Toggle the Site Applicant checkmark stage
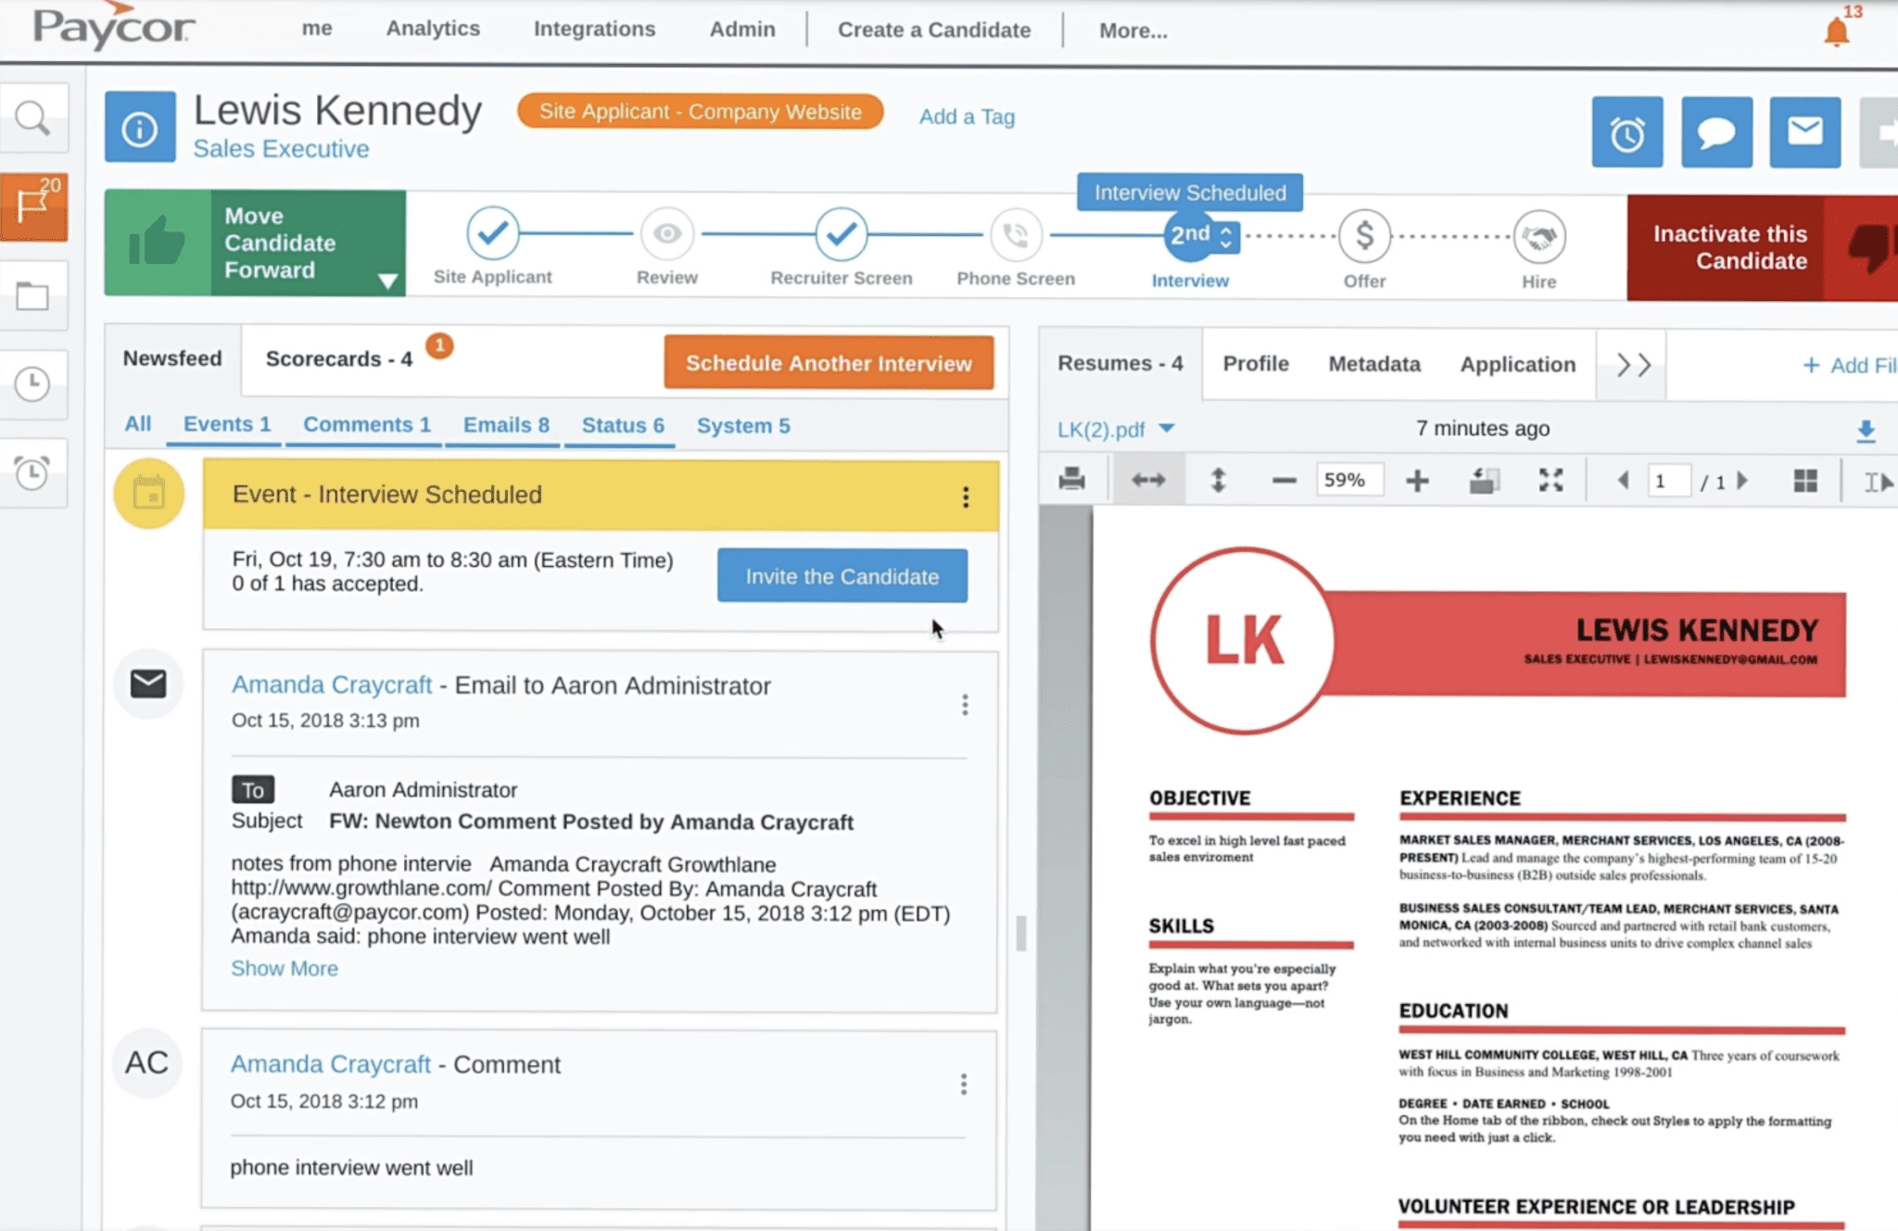 492,232
